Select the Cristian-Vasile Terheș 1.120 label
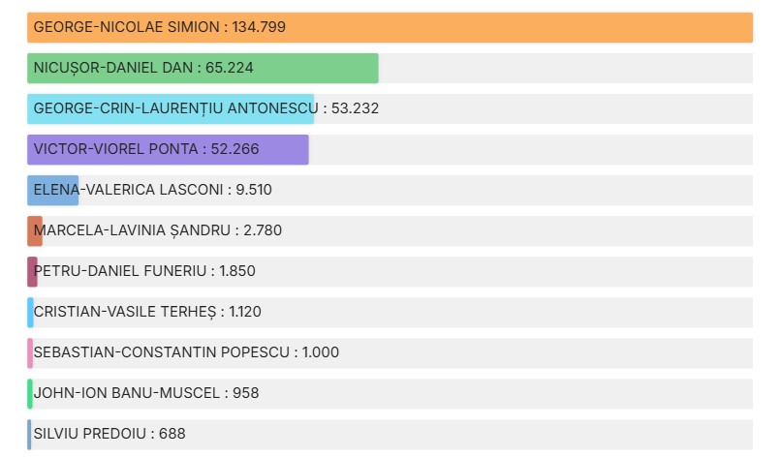This screenshot has width=782, height=457. point(147,312)
